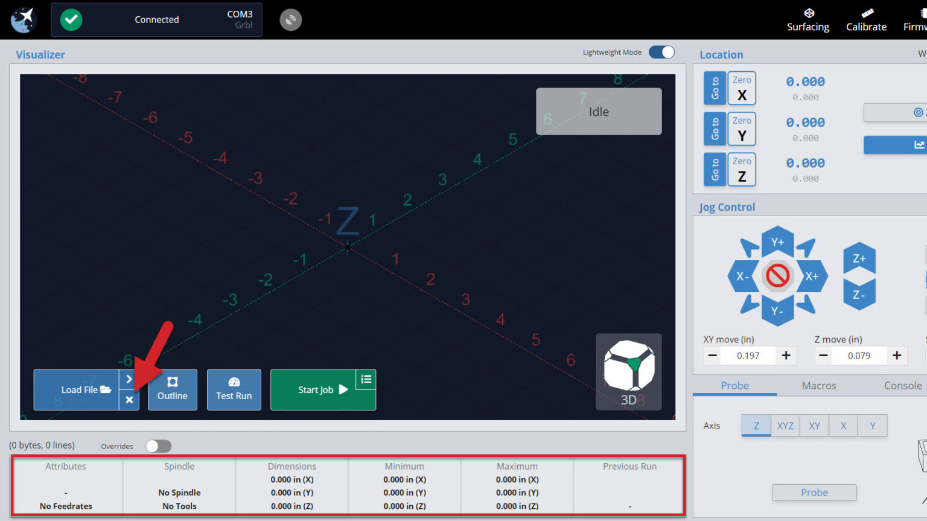
Task: Enable the Overrides toggle
Action: click(x=159, y=446)
